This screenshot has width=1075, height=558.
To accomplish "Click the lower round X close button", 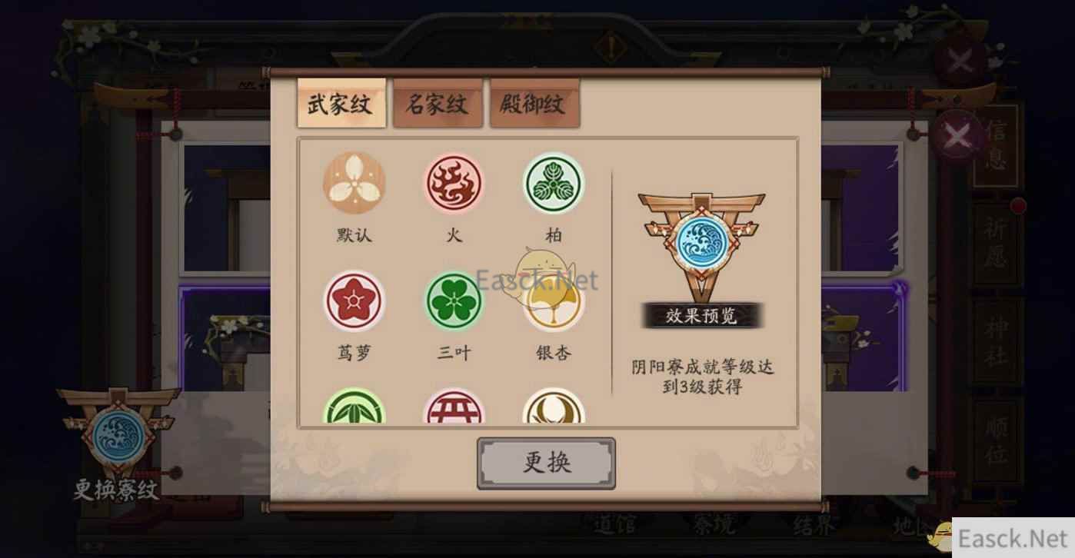I will [957, 138].
